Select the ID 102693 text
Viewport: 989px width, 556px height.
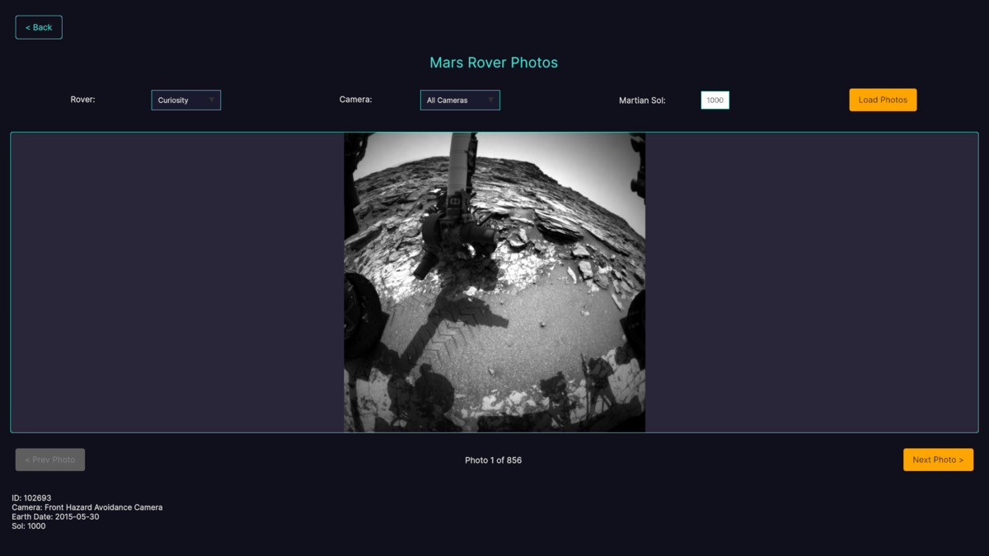coord(31,498)
